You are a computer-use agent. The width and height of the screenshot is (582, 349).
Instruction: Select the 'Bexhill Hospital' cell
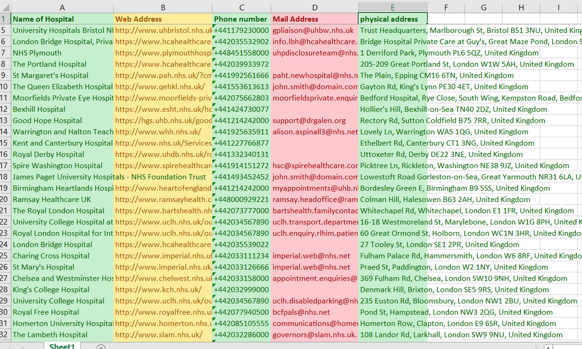pyautogui.click(x=62, y=109)
